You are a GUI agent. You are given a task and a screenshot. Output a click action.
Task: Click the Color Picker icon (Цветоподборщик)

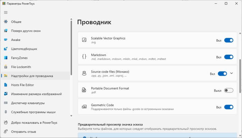point(6,49)
